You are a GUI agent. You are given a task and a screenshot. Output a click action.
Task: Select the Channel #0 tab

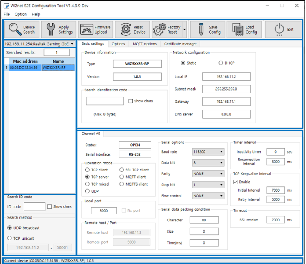click(x=91, y=134)
